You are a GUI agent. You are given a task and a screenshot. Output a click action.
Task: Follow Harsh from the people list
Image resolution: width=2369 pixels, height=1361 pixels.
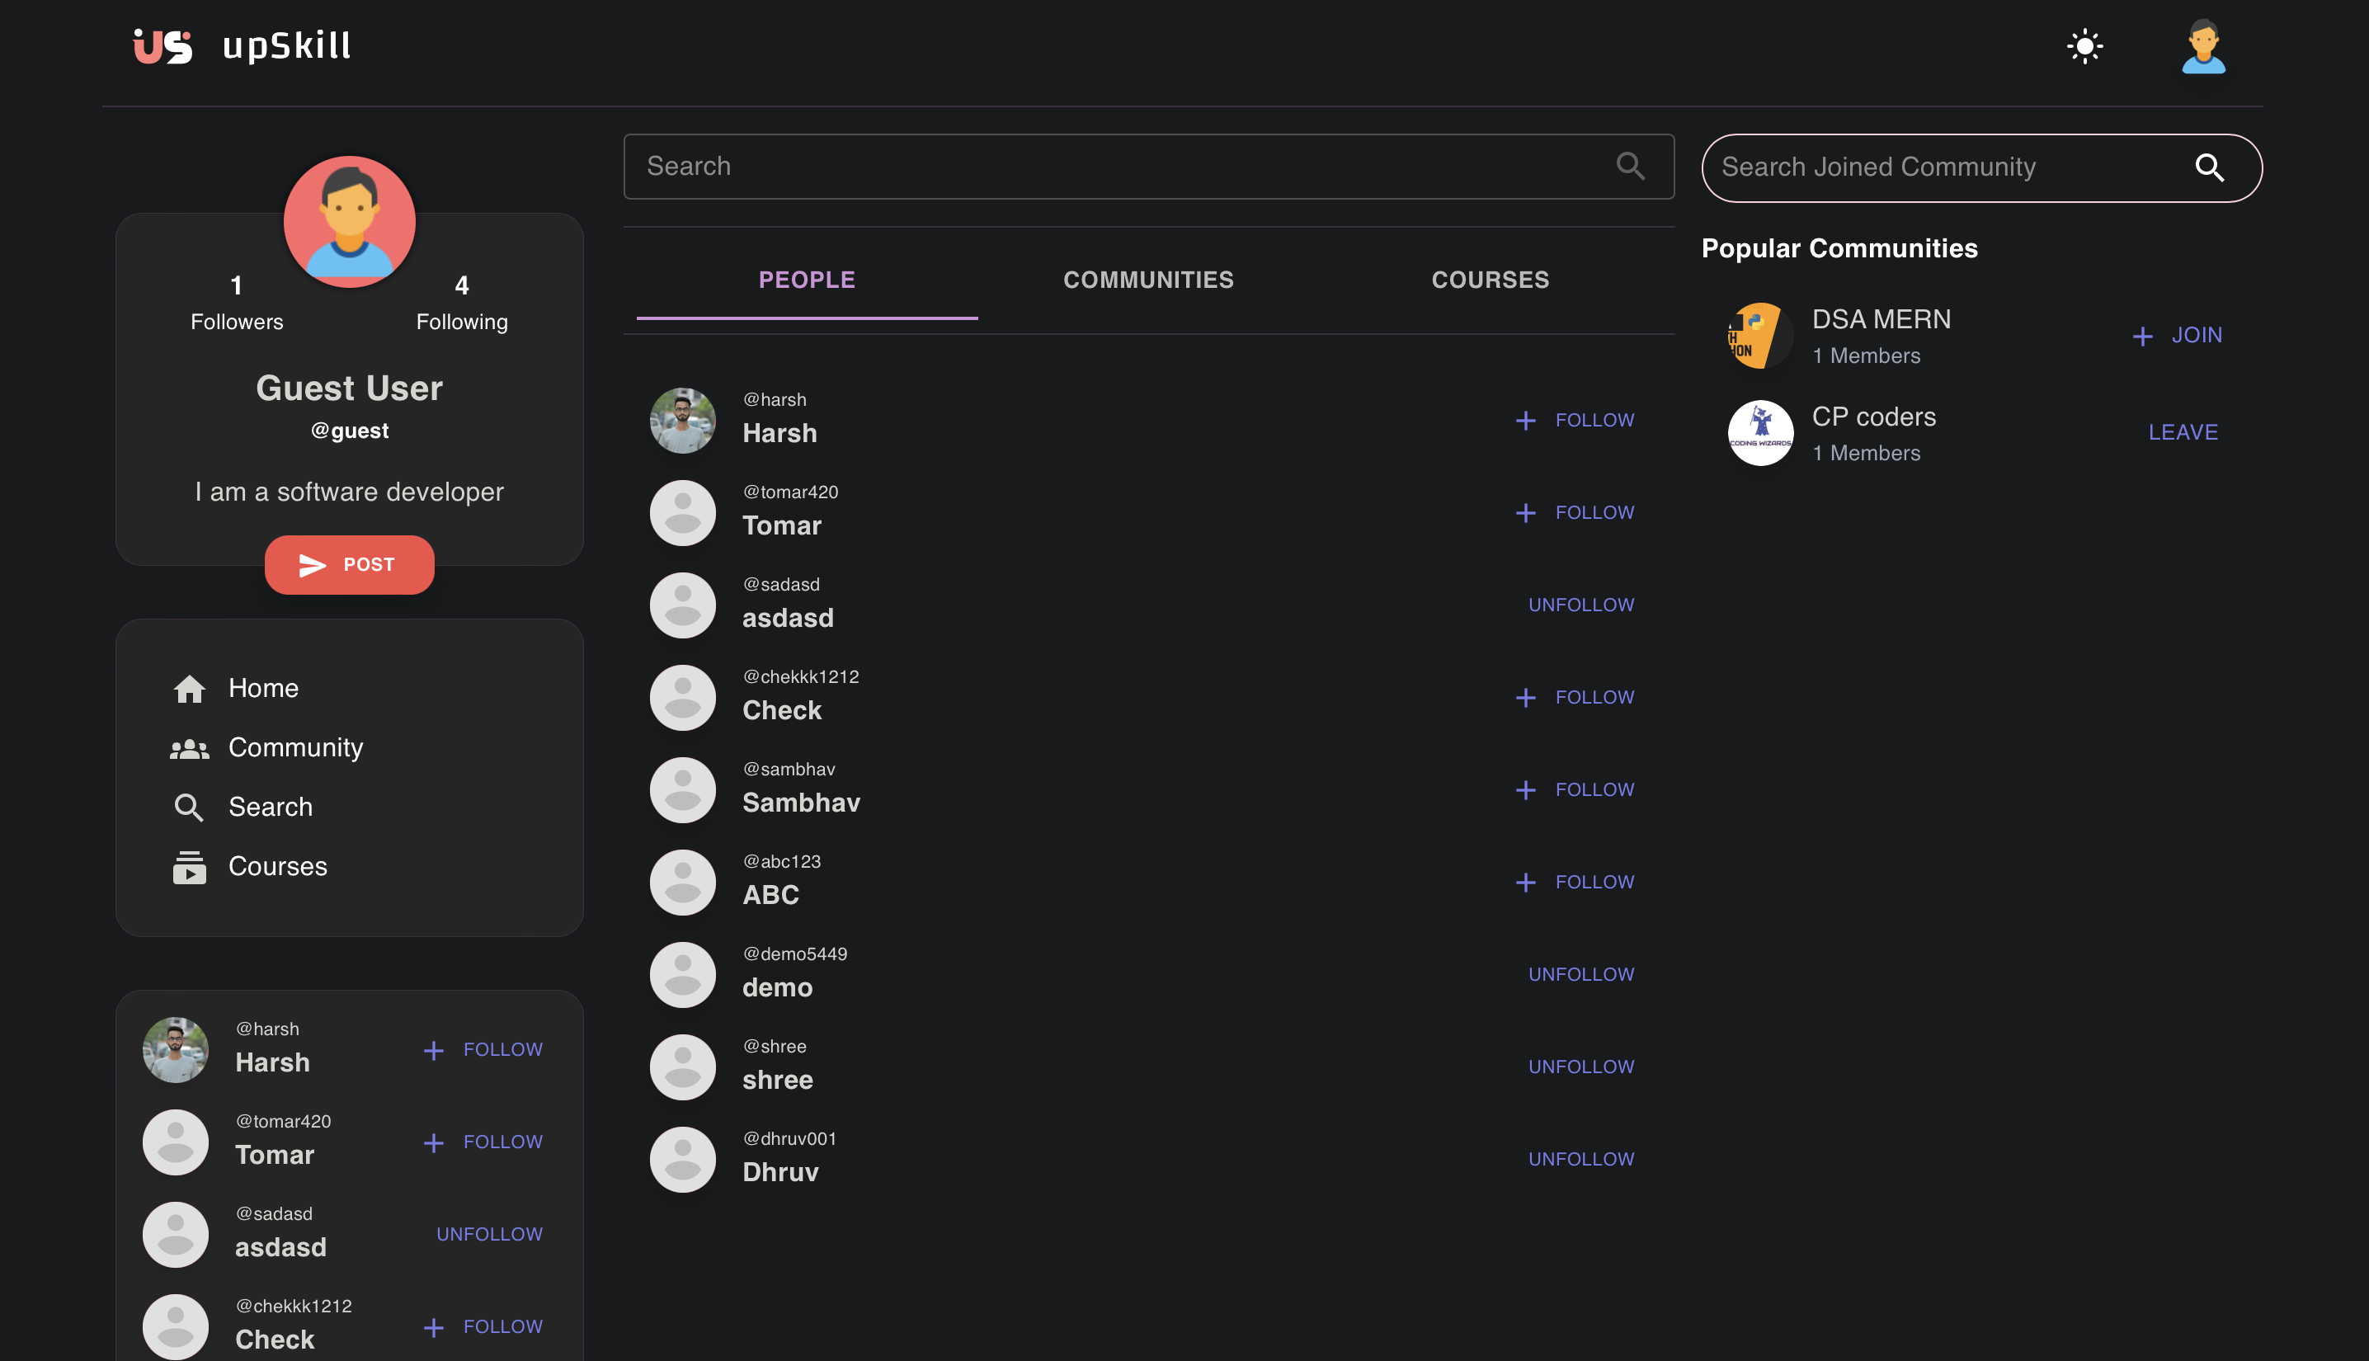[1574, 420]
